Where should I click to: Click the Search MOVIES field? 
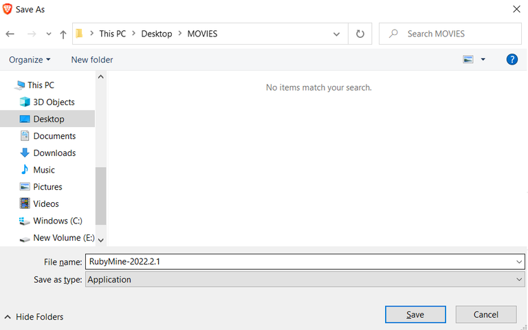click(x=450, y=34)
